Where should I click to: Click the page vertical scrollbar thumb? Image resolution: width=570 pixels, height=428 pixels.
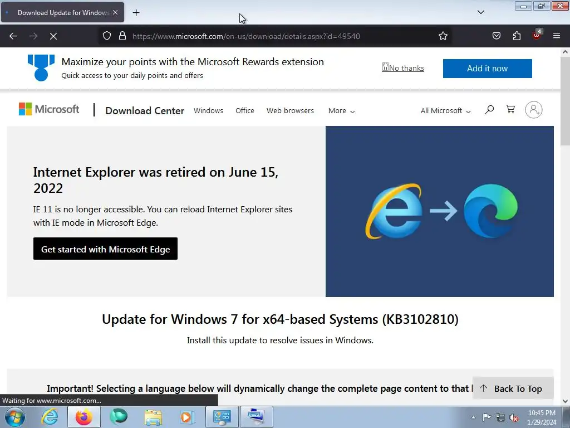[565, 102]
